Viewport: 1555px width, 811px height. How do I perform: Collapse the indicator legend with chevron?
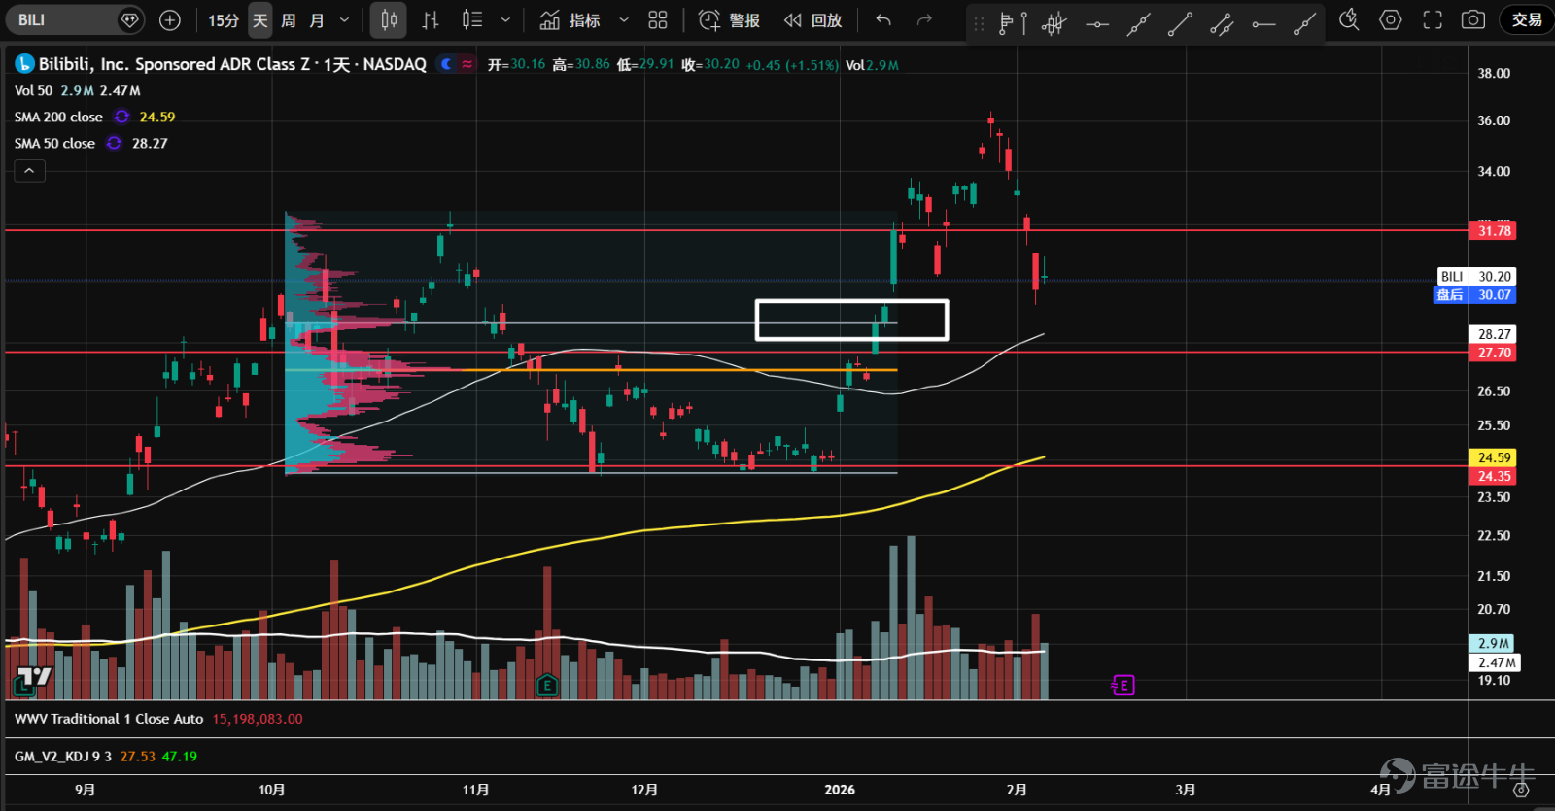(x=29, y=171)
